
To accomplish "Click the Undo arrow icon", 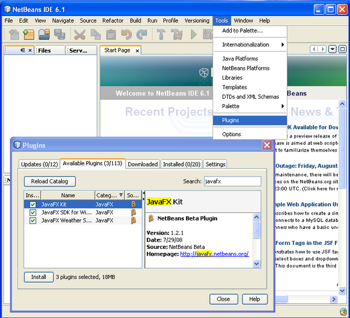I will point(126,35).
